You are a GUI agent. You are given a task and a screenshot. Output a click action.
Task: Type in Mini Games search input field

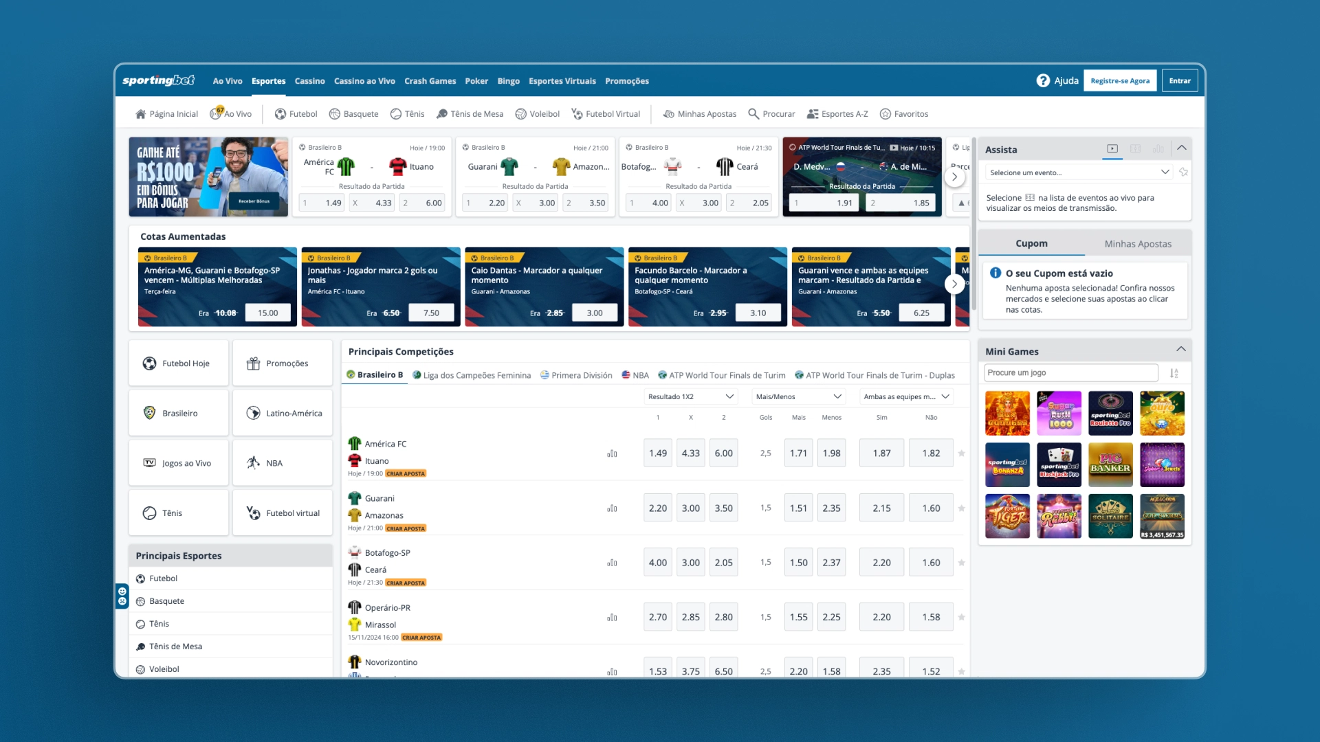point(1070,372)
